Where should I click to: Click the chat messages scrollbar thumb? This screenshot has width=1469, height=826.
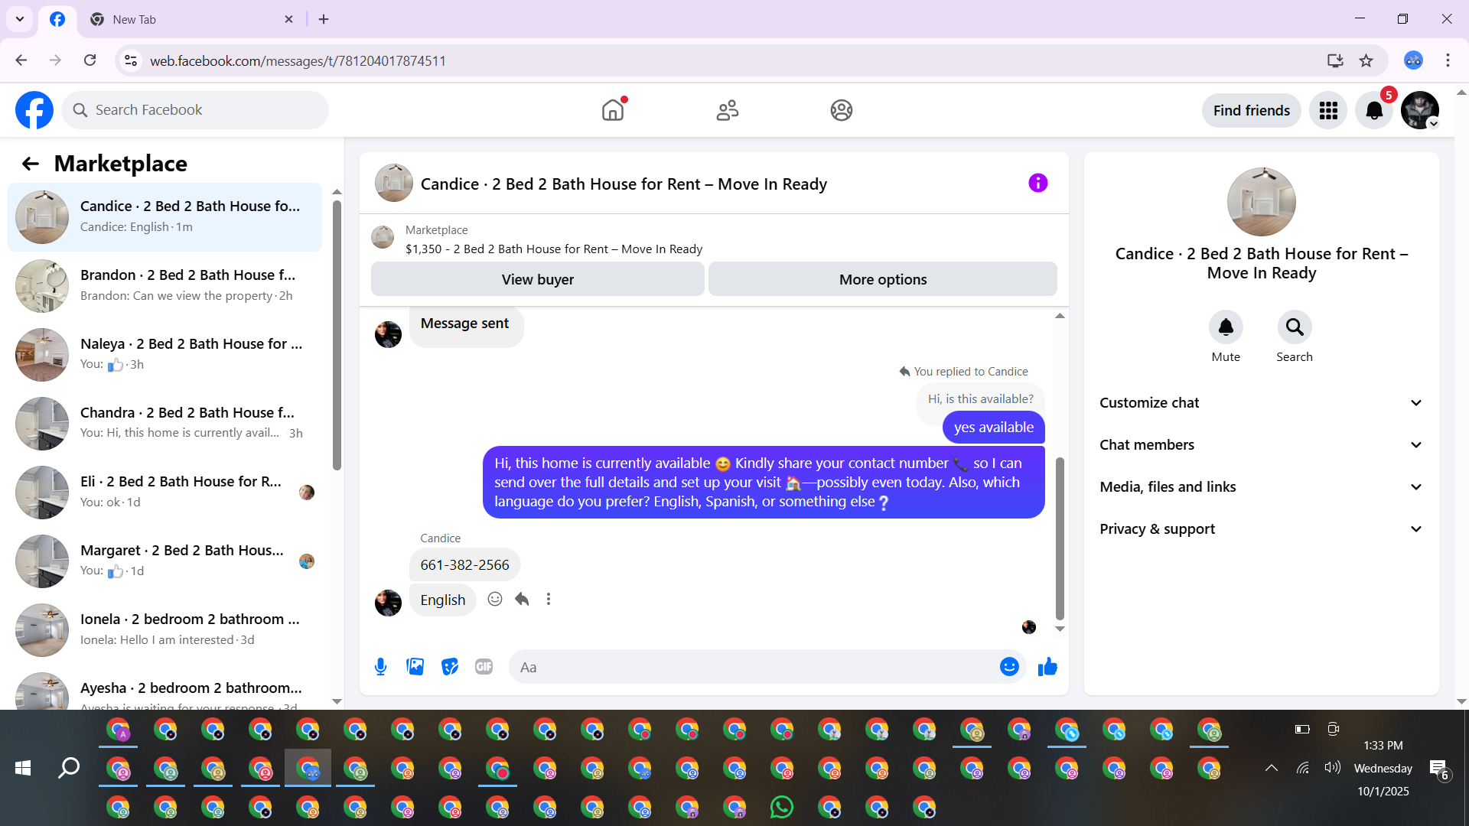[1060, 538]
